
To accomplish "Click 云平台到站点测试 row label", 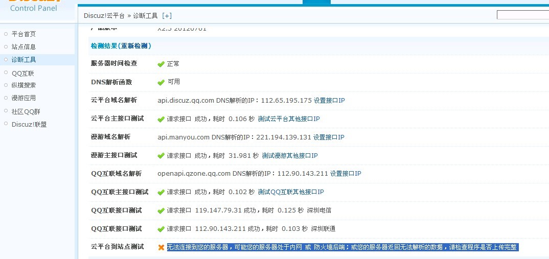I will (117, 247).
